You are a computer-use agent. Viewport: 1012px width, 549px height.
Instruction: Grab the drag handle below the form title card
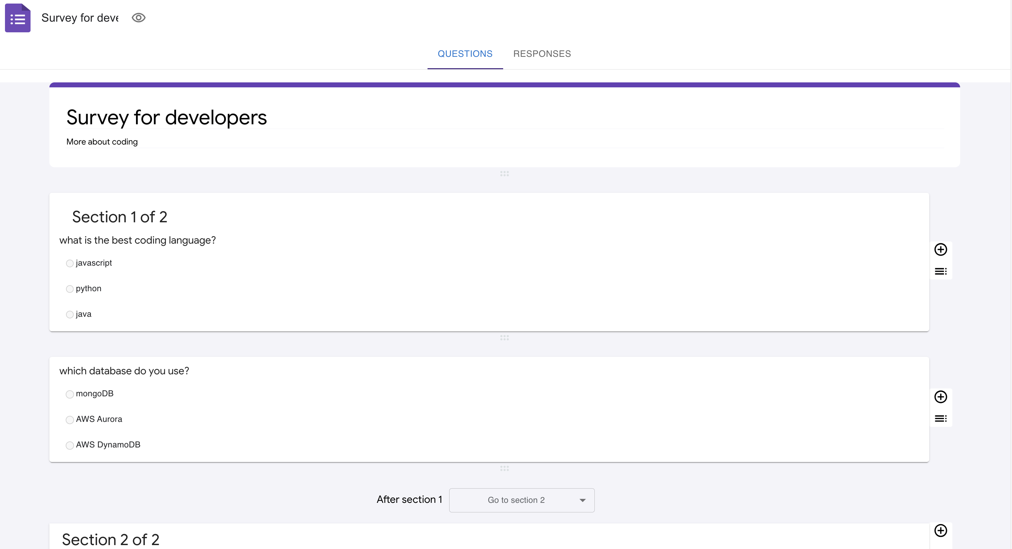(x=505, y=174)
